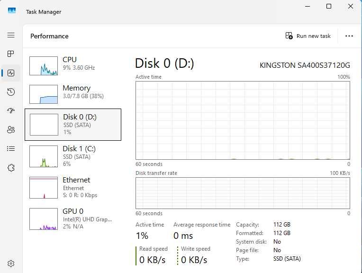Open the Details list page icon

tap(11, 148)
